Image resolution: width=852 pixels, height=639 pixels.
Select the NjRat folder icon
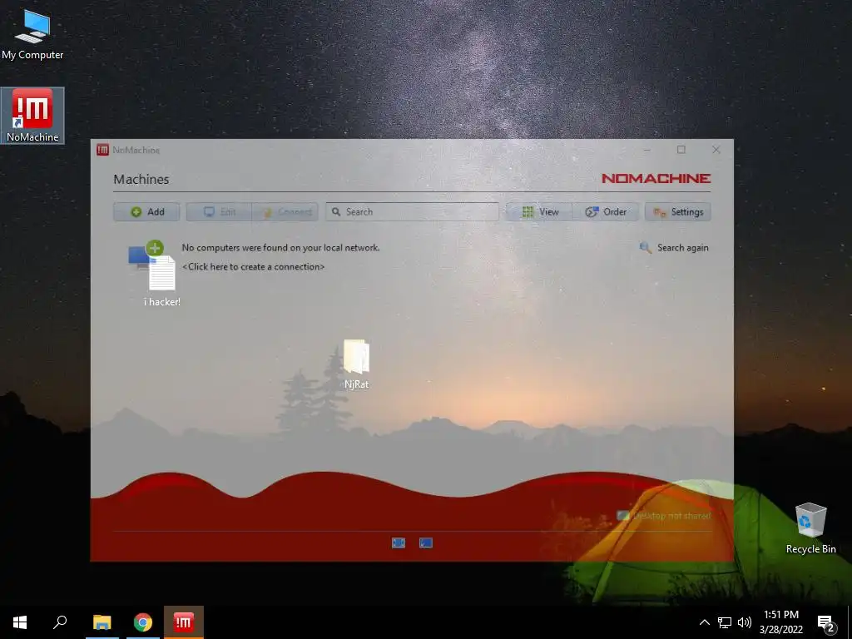(356, 364)
